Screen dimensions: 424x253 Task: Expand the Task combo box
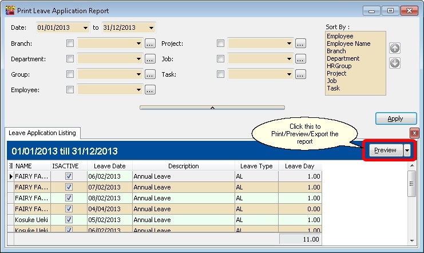point(289,74)
